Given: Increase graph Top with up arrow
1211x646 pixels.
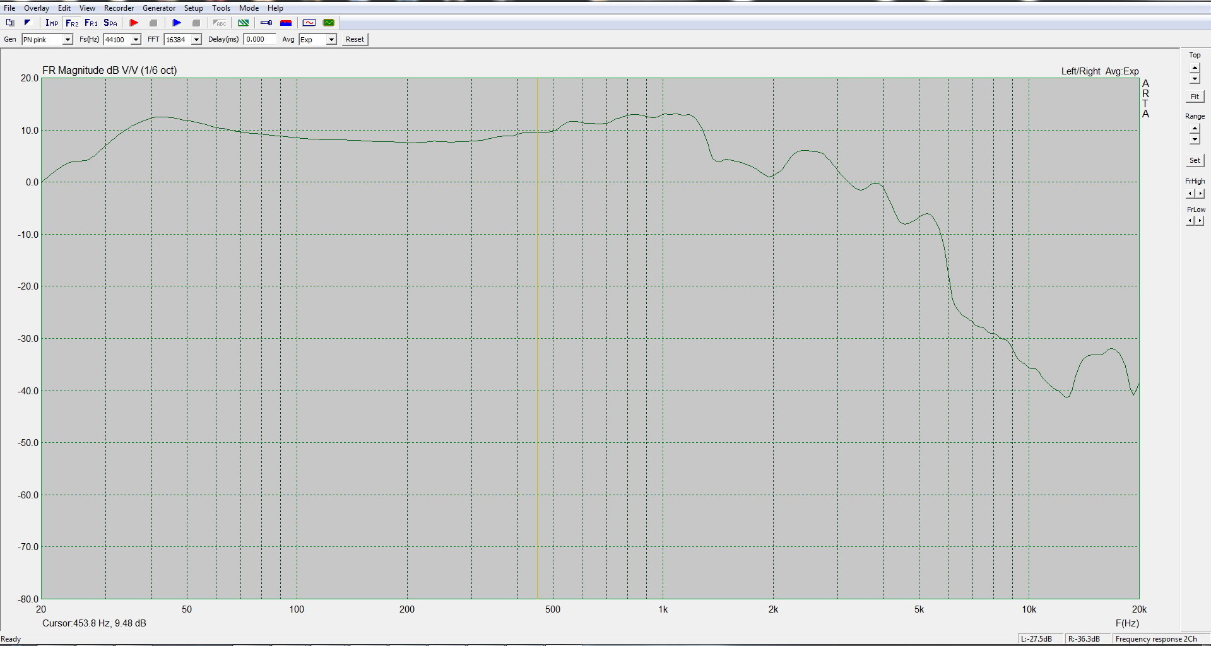Looking at the screenshot, I should pos(1195,68).
